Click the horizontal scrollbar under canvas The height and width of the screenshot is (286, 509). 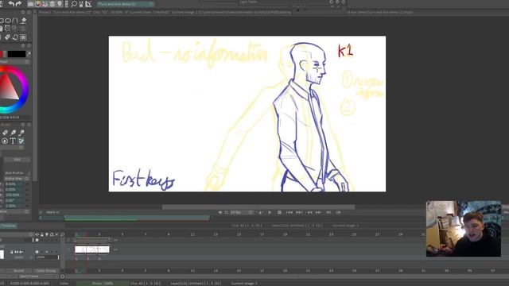[258, 207]
